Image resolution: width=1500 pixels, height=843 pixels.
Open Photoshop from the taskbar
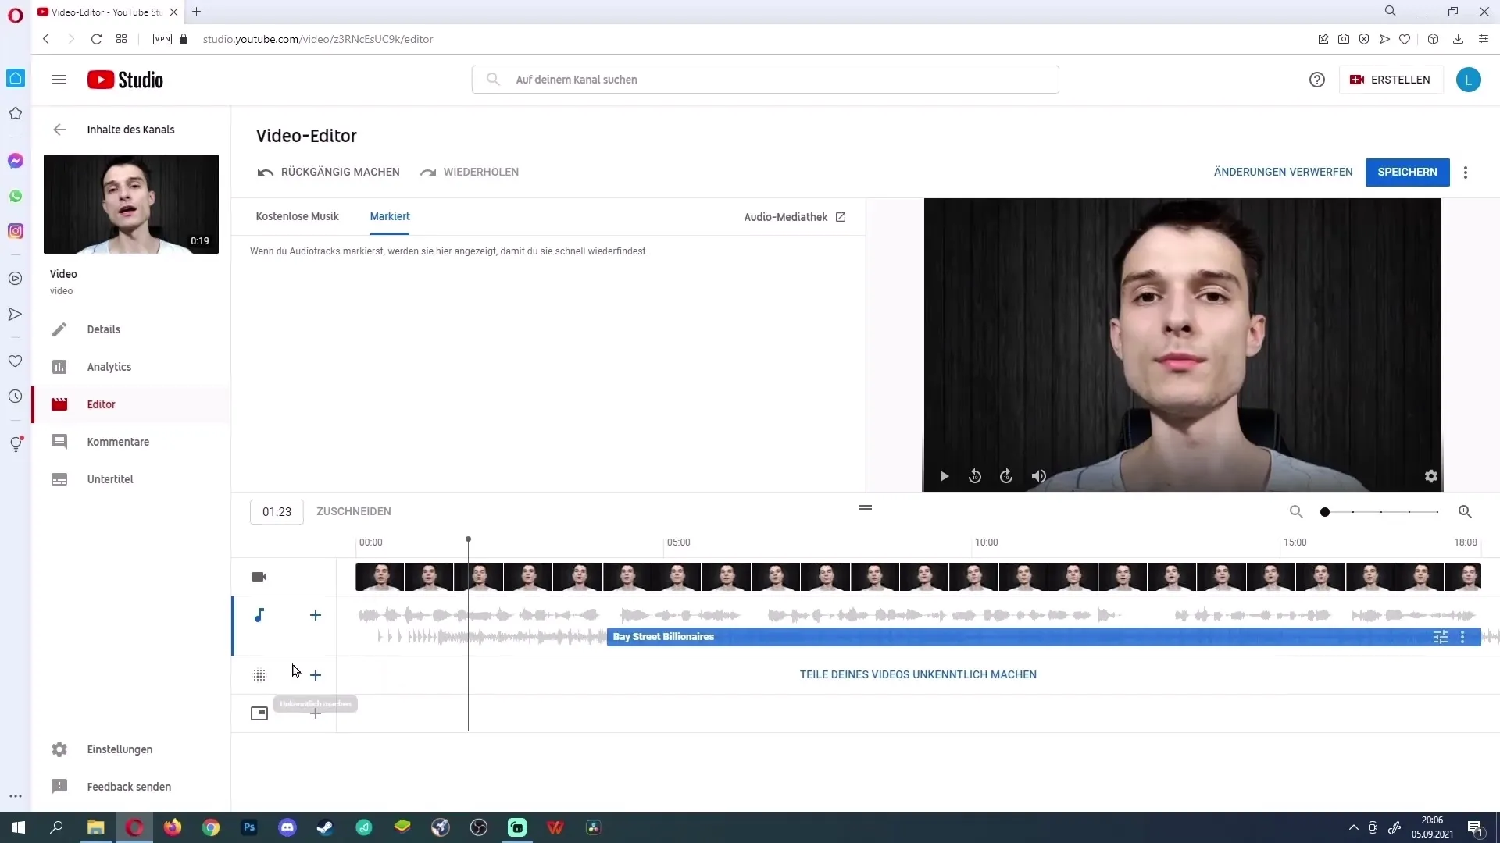(249, 827)
